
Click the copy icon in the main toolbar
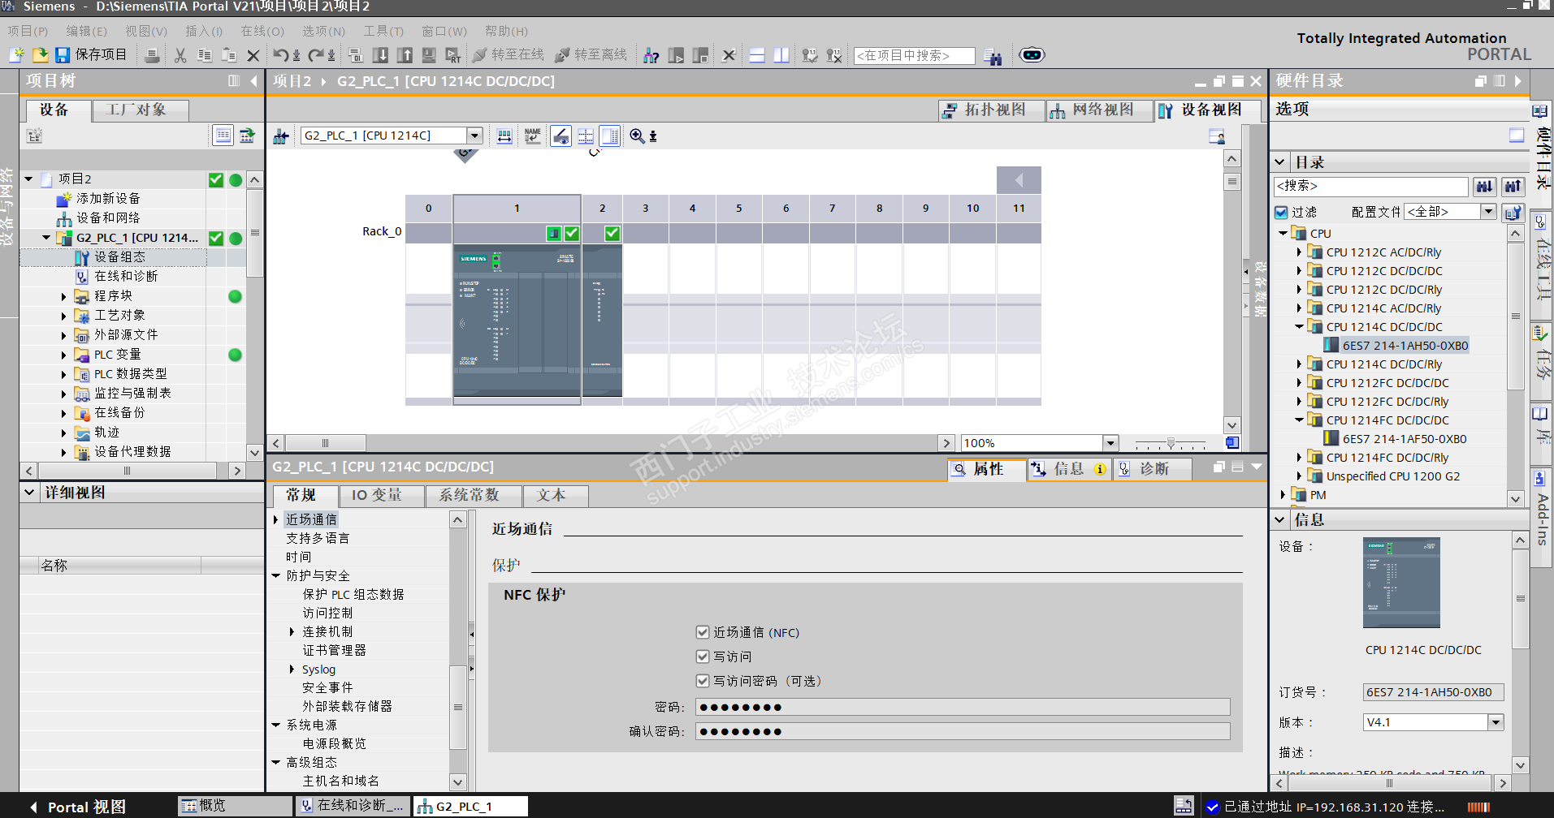(x=205, y=55)
